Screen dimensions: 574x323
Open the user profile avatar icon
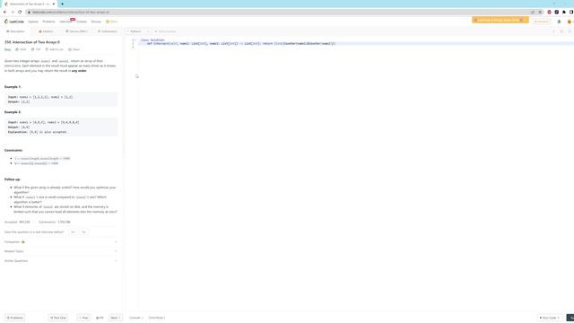pyautogui.click(x=570, y=22)
